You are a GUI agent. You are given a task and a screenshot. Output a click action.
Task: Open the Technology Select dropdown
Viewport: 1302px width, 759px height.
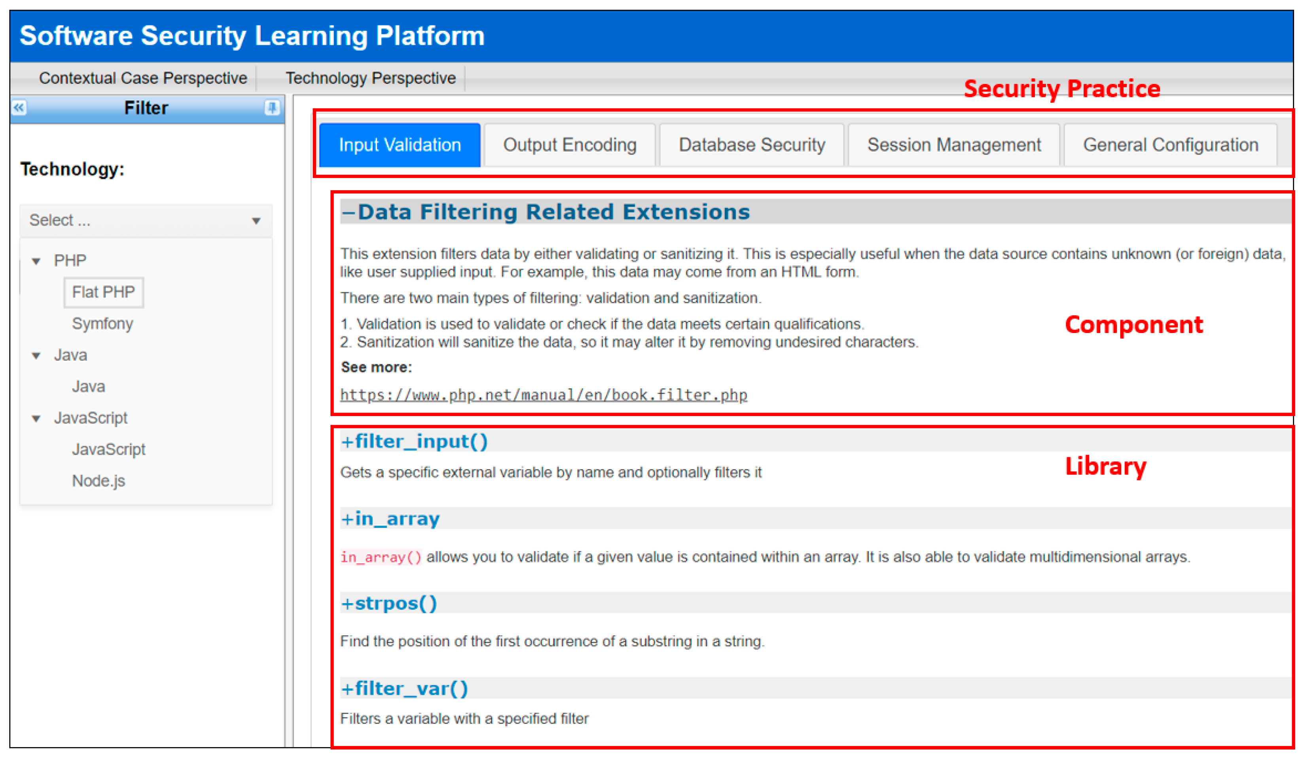tap(146, 221)
